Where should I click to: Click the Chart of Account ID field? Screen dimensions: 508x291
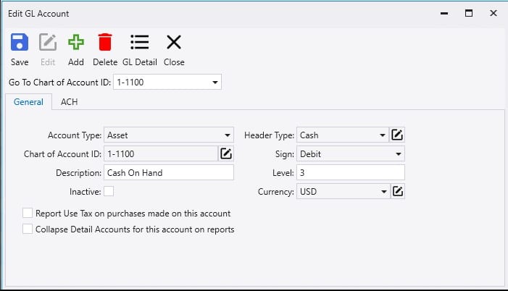pyautogui.click(x=161, y=153)
